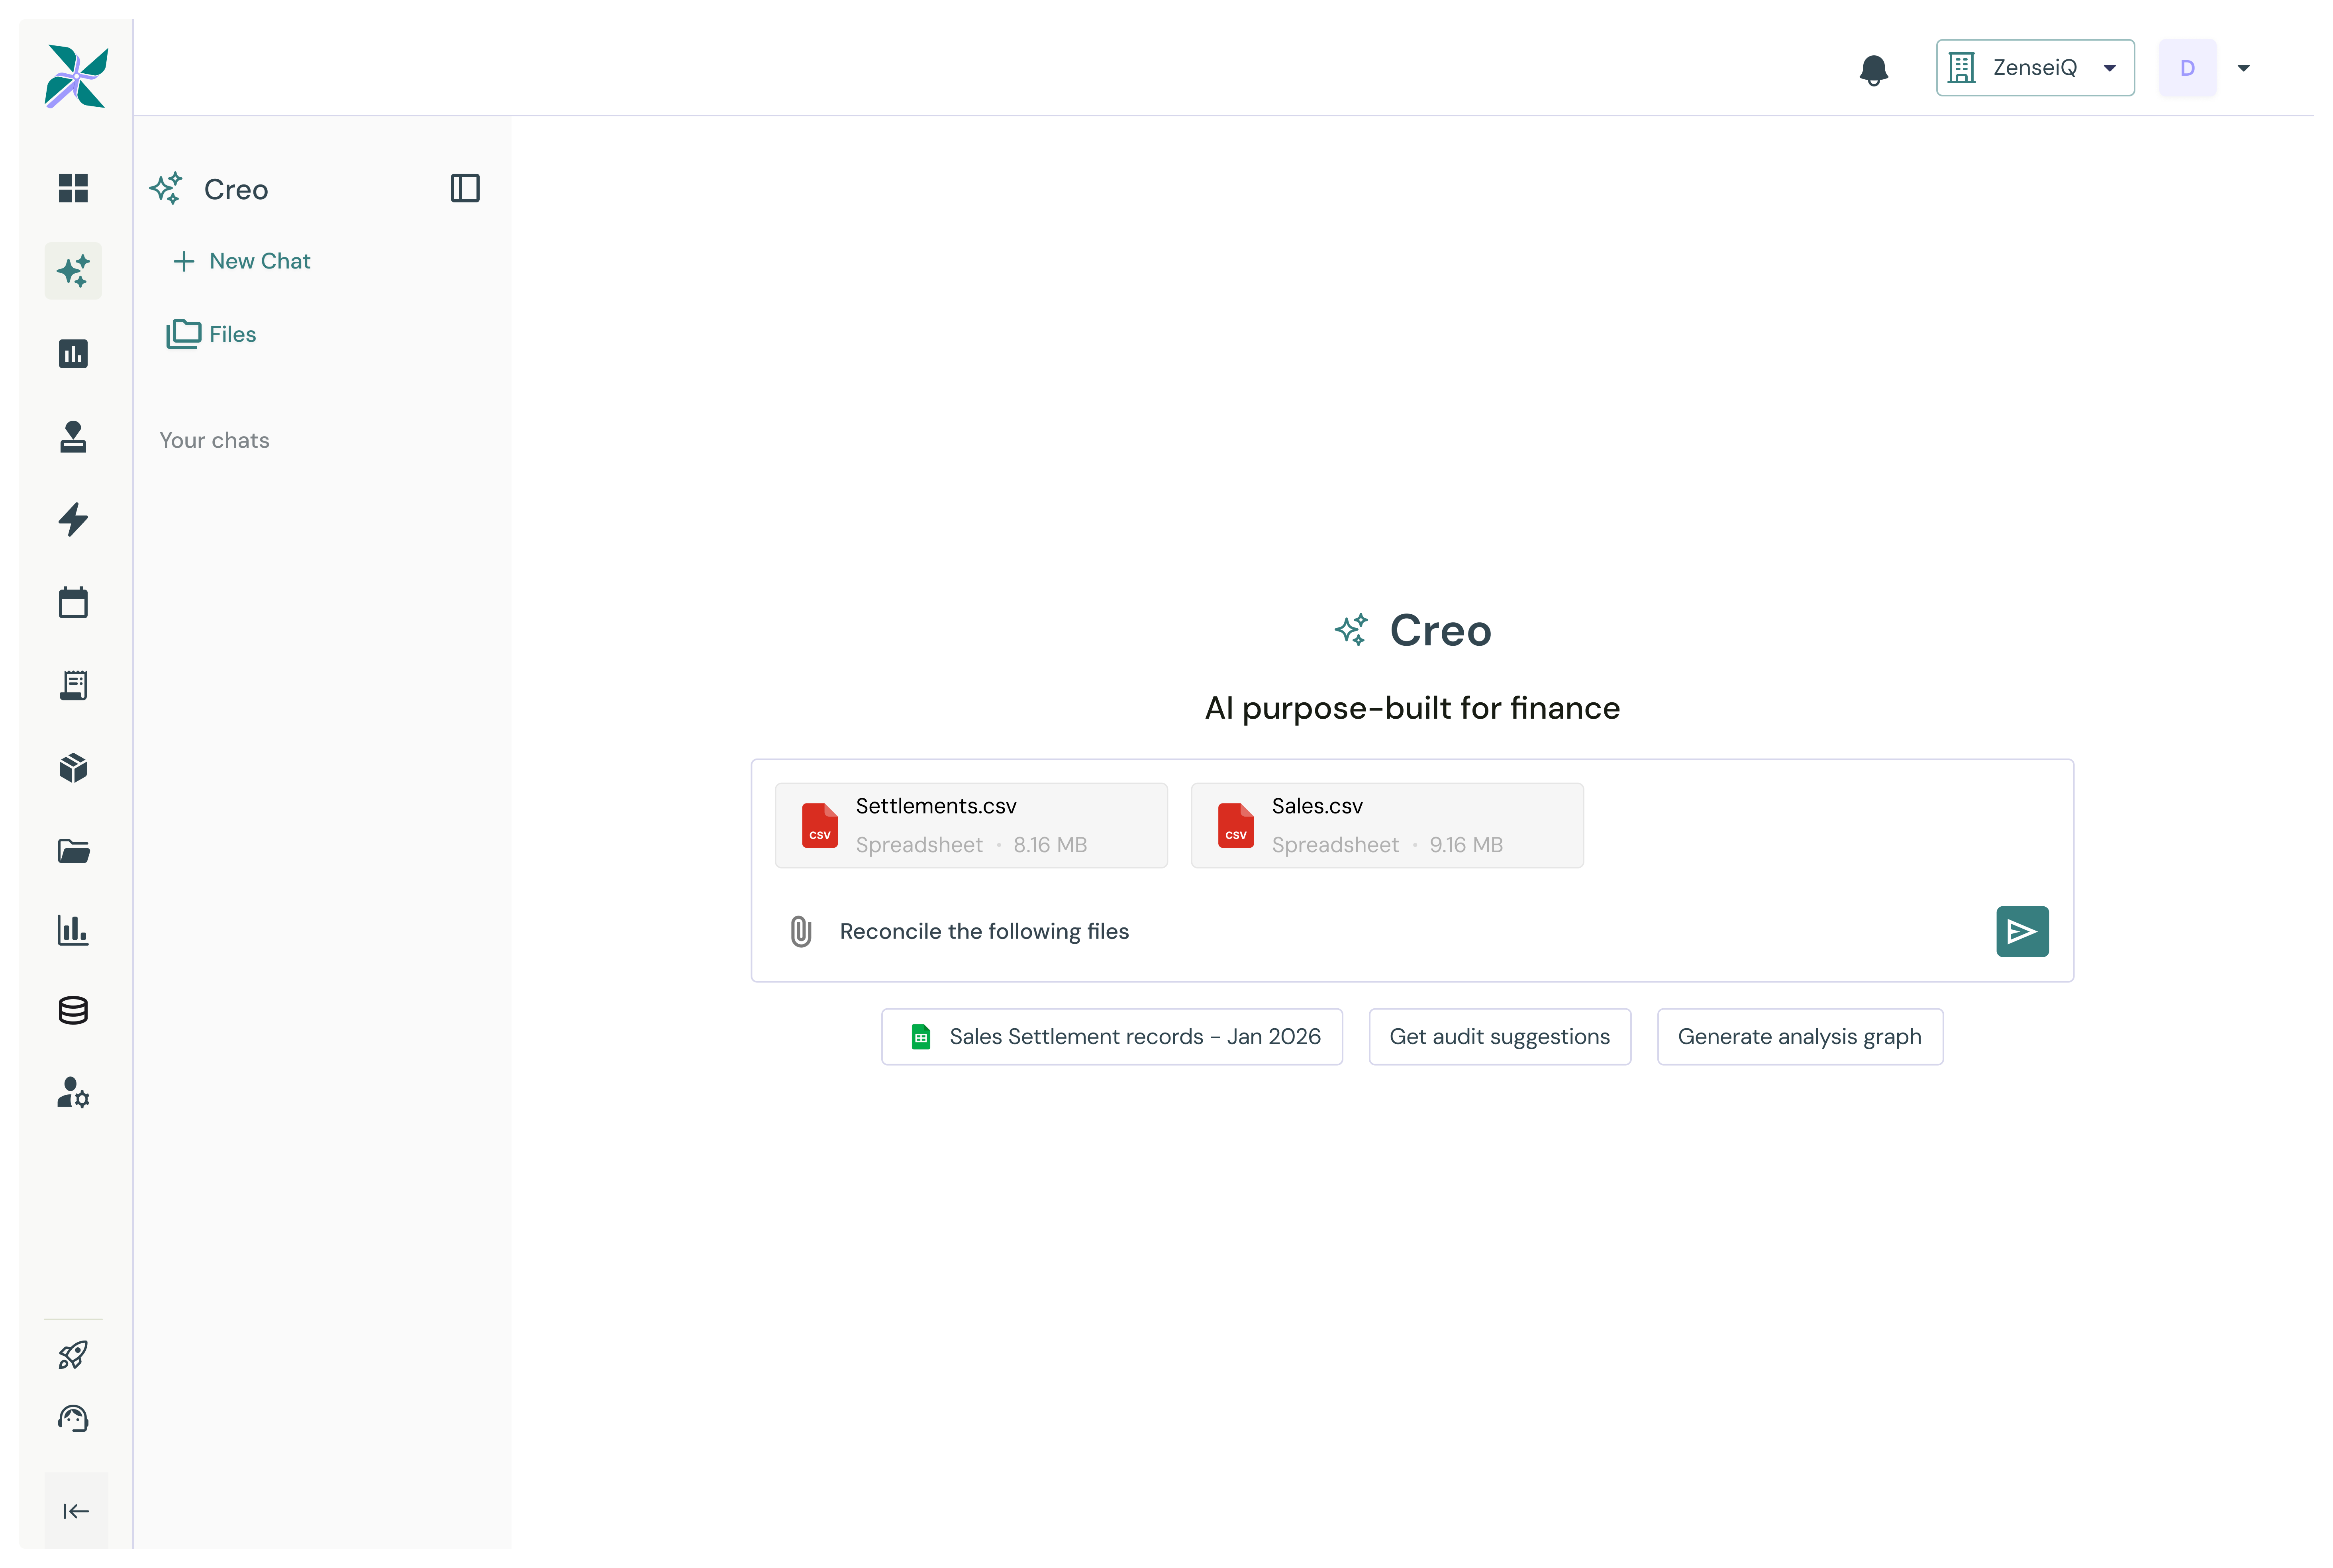Open the quick actions lightning icon
This screenshot has width=2333, height=1568.
tap(73, 520)
